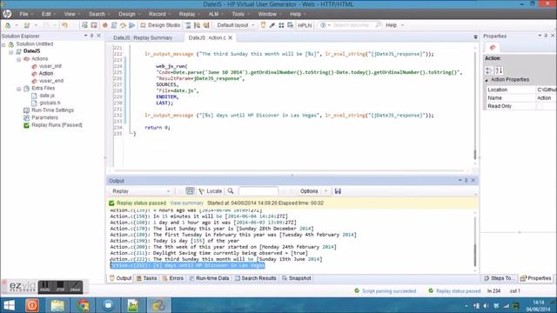Click the categorized sort icon in Properties
Viewport: 557px width, 313px height.
[x=489, y=70]
